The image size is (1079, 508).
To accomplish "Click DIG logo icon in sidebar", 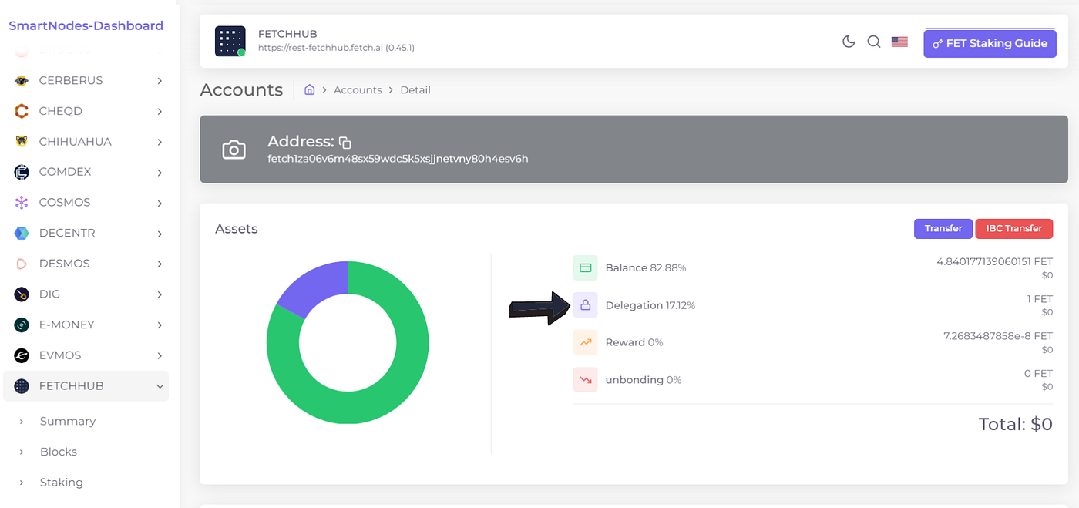I will tap(22, 294).
